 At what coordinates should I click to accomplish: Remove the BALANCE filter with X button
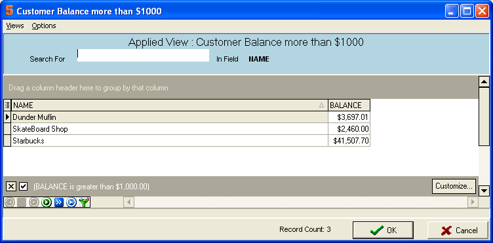coord(10,187)
